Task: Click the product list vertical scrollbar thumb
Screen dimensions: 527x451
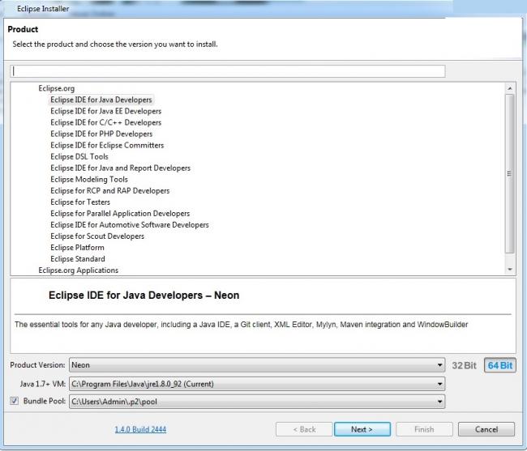Action: pos(510,173)
